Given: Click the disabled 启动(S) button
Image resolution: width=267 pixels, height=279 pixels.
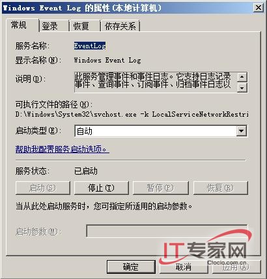Looking at the screenshot, I should pyautogui.click(x=43, y=188).
